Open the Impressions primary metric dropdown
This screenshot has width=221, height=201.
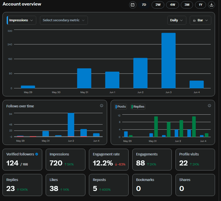click(x=21, y=20)
